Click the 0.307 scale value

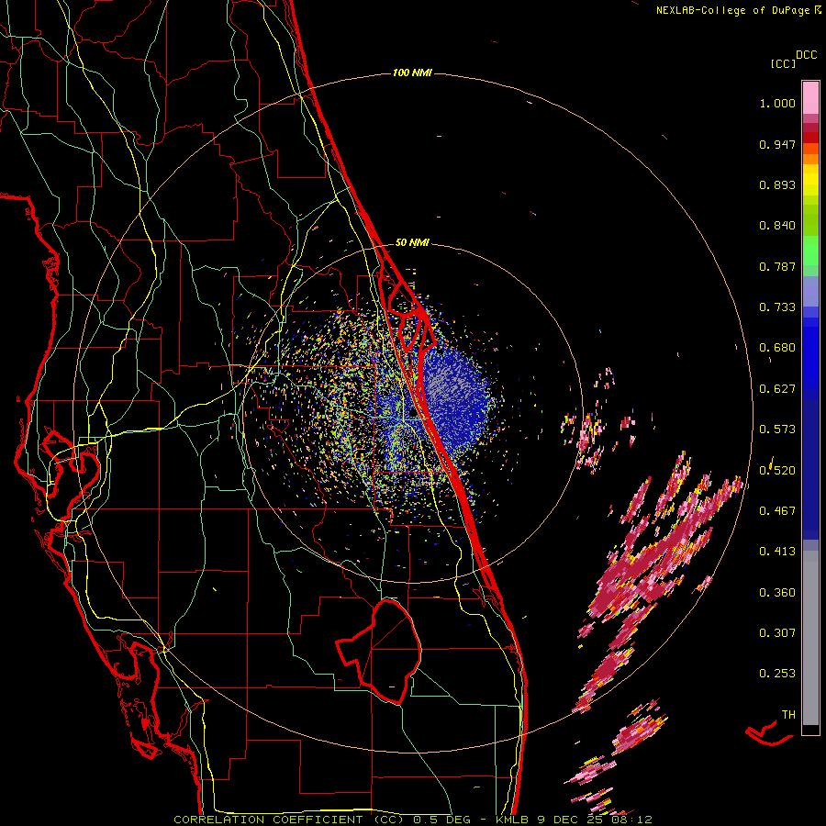[x=777, y=633]
